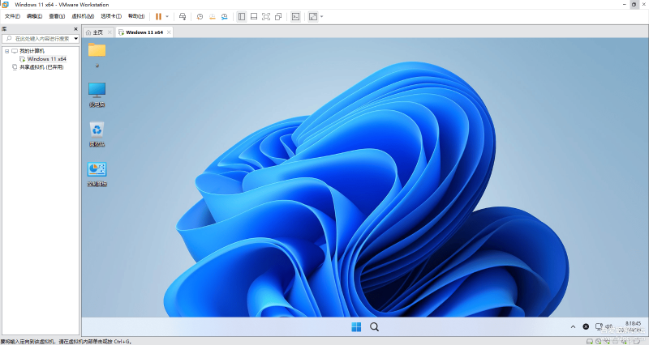Expand the library search filter dropdown arrow
This screenshot has width=649, height=345.
pos(76,38)
